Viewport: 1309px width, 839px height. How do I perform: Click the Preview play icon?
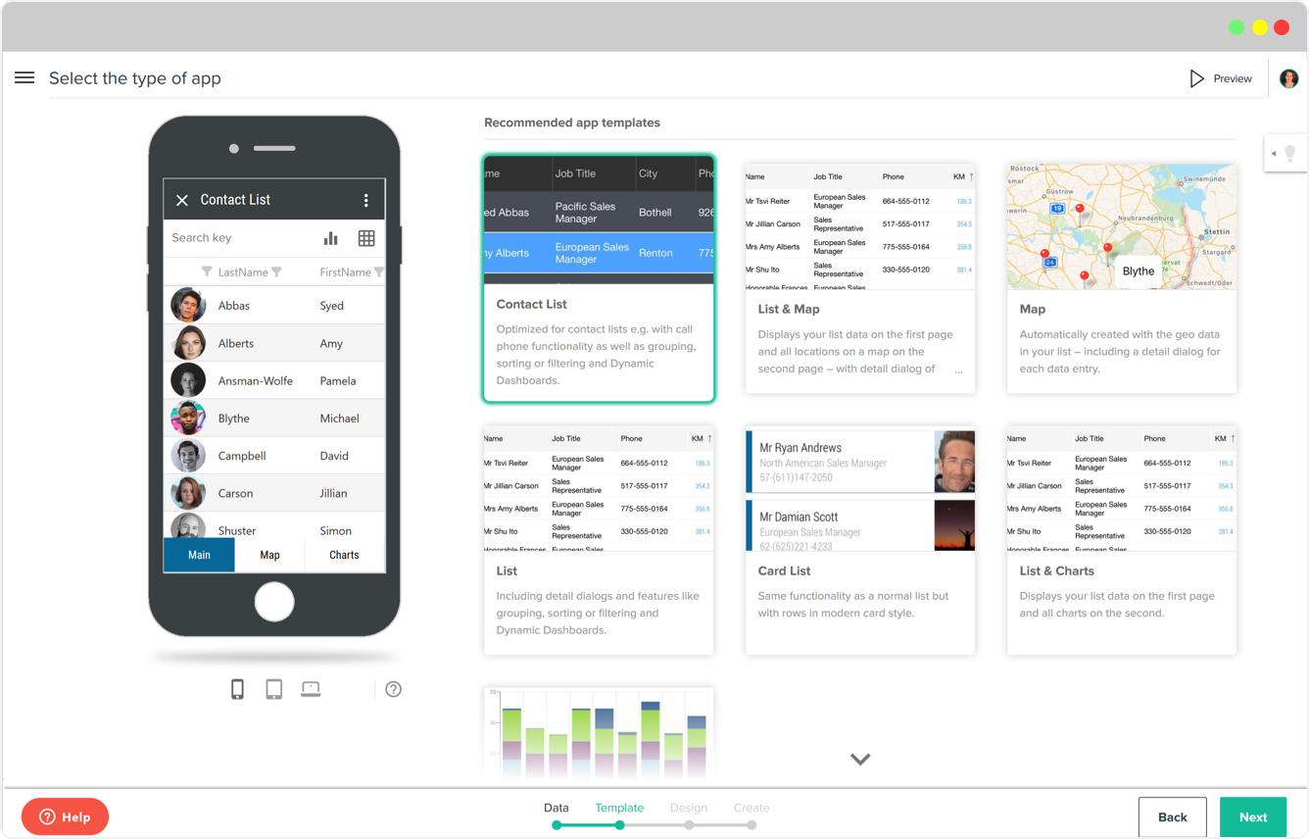coord(1196,78)
